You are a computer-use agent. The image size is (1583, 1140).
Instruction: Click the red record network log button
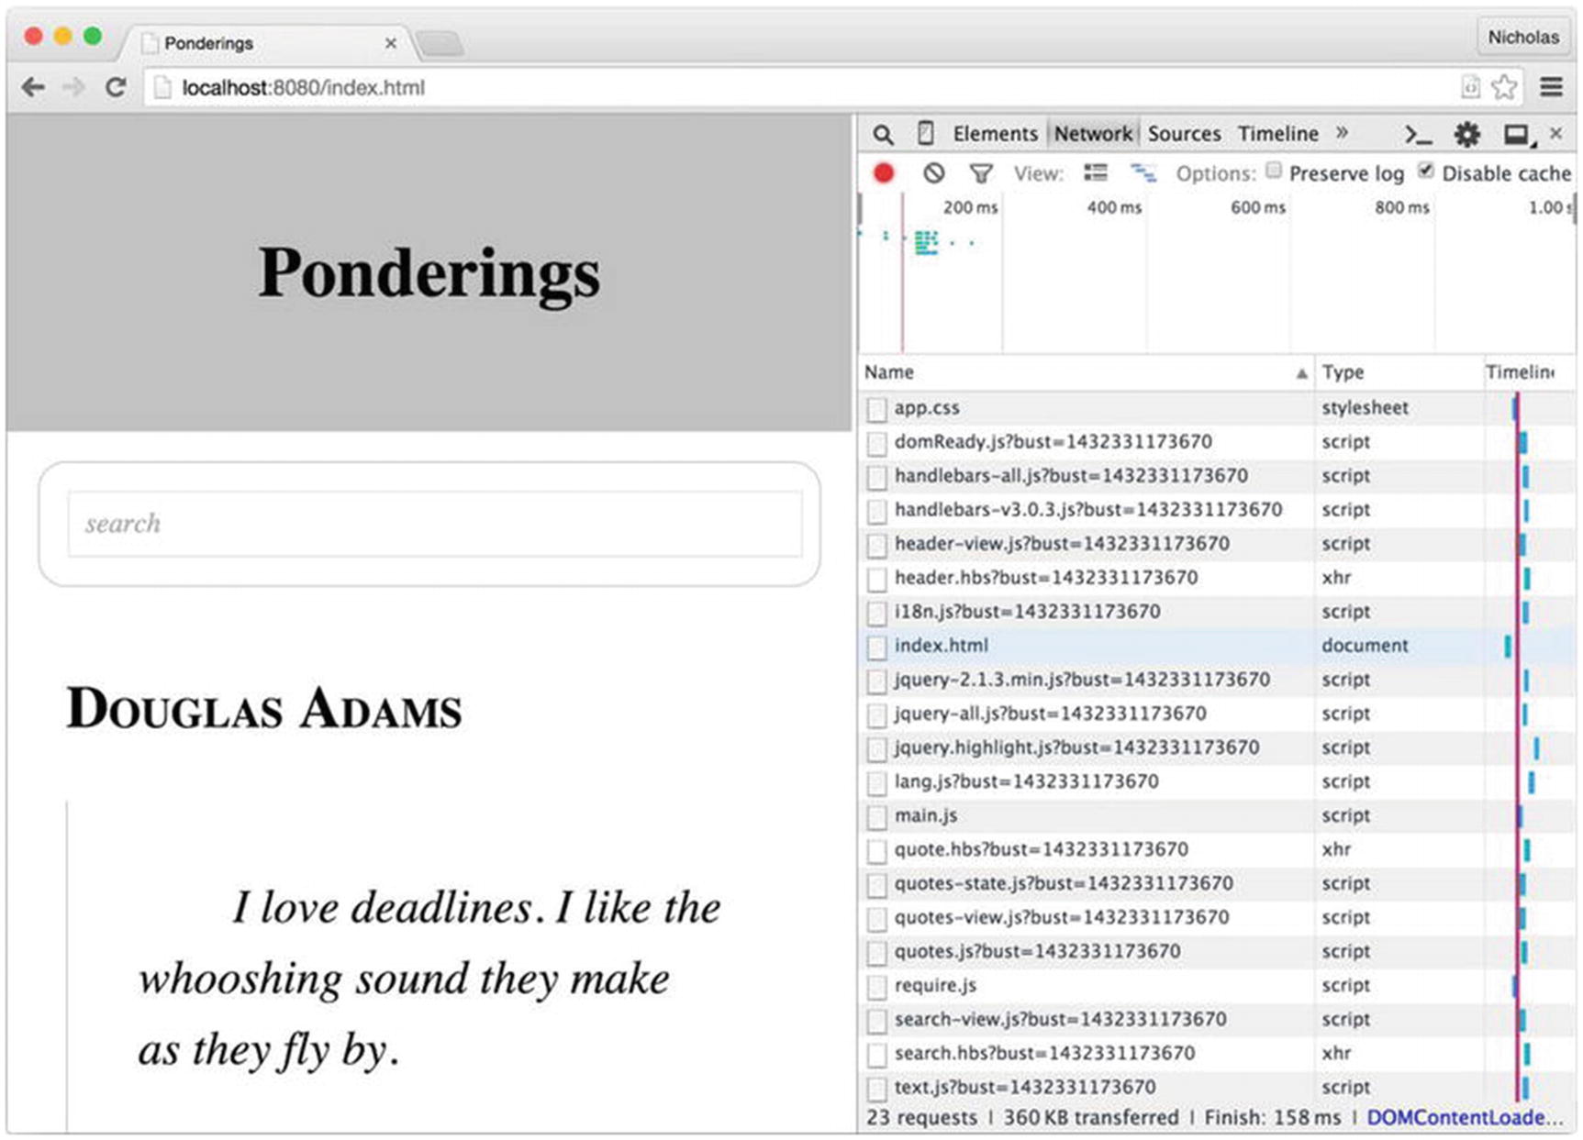click(x=883, y=173)
